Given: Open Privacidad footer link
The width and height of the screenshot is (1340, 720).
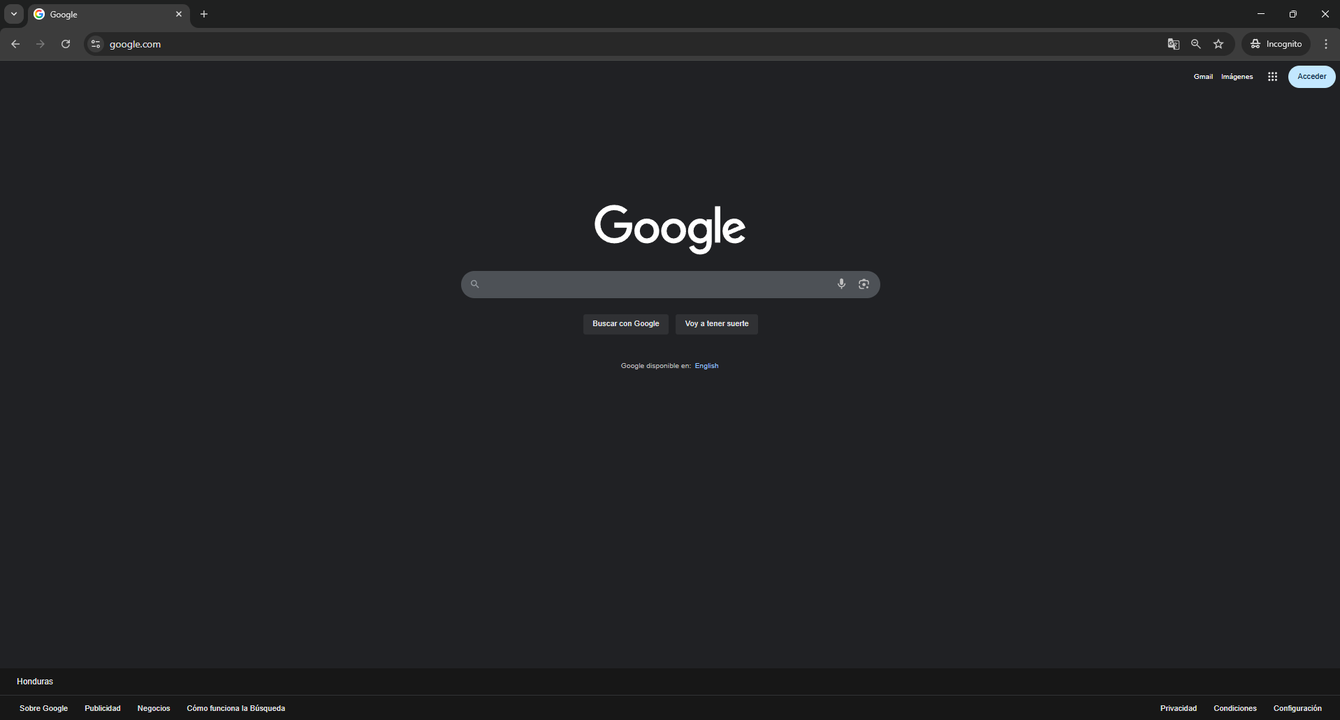Looking at the screenshot, I should 1179,708.
